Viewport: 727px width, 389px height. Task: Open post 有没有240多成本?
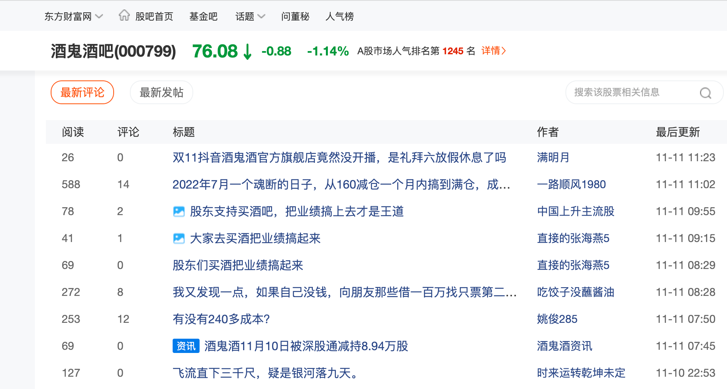click(221, 319)
